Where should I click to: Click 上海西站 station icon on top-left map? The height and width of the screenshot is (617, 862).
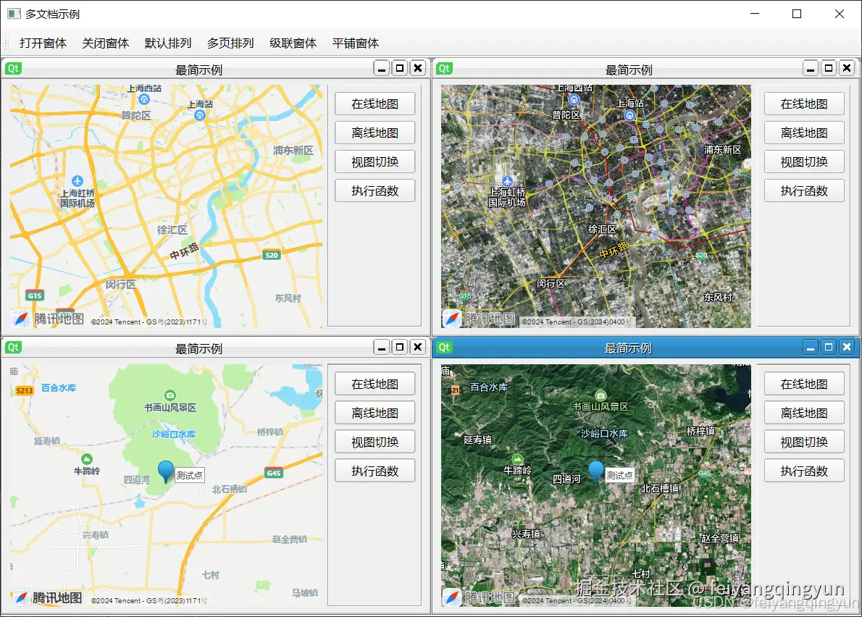pyautogui.click(x=144, y=99)
